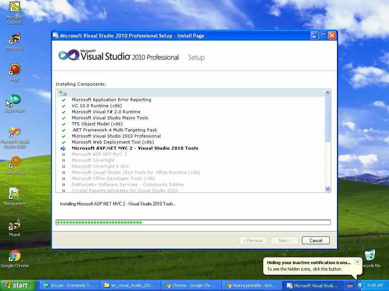This screenshot has width=389, height=291.
Task: Select the Google Chrome desktop shortcut
Action: point(15,259)
